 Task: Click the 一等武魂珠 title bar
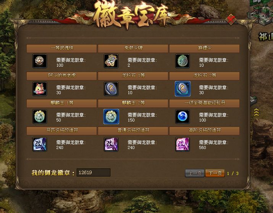[x=61, y=48]
